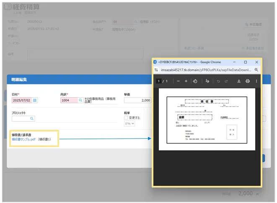The height and width of the screenshot is (203, 277).
Task: Click the PDF page number box
Action: pyautogui.click(x=158, y=81)
